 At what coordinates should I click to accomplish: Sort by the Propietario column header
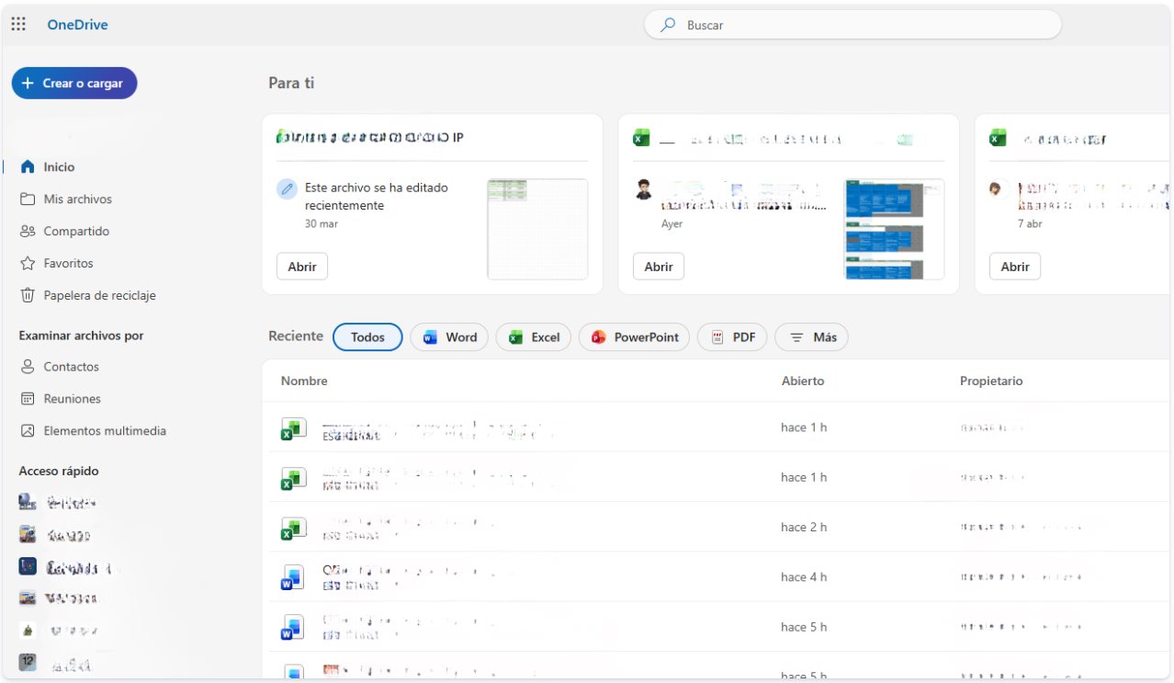[x=991, y=381]
